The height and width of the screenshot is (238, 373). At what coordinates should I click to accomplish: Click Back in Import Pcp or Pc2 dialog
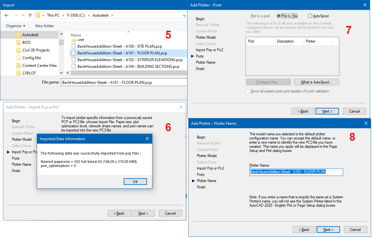pos(119,213)
